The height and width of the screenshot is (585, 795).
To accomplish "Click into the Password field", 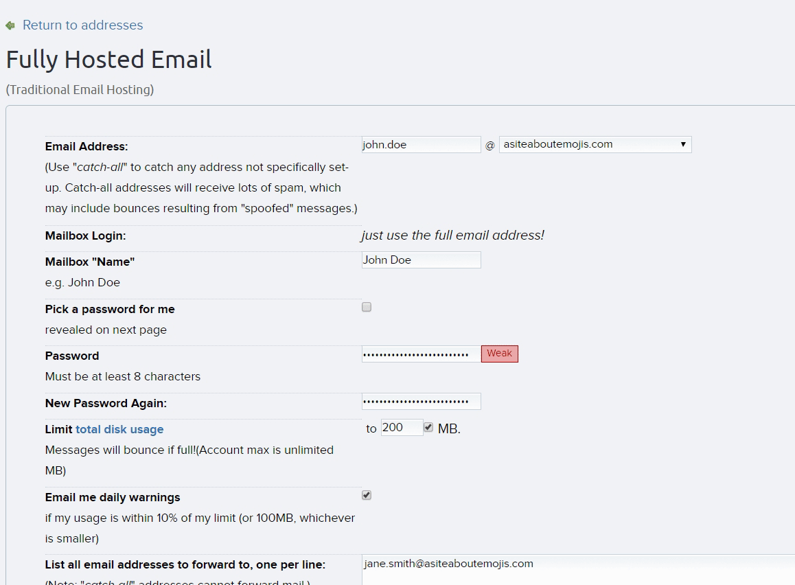I will (x=421, y=354).
